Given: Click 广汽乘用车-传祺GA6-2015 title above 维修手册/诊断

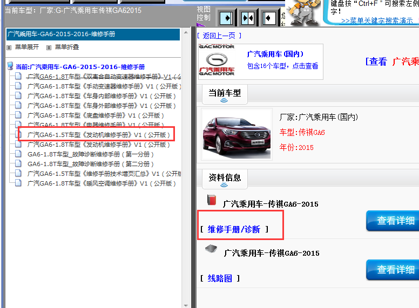Looking at the screenshot, I should point(271,204).
